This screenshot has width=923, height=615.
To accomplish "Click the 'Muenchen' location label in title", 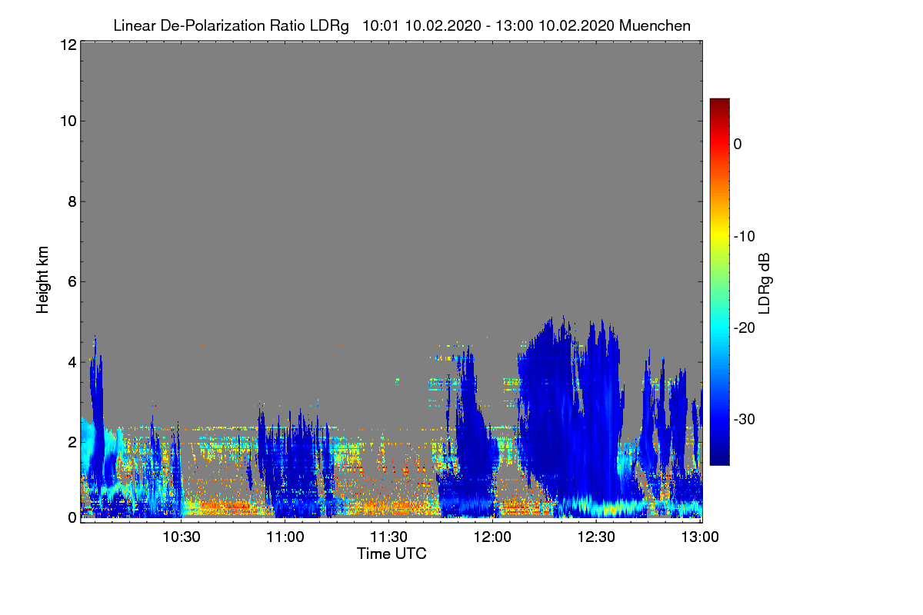I will (x=655, y=26).
